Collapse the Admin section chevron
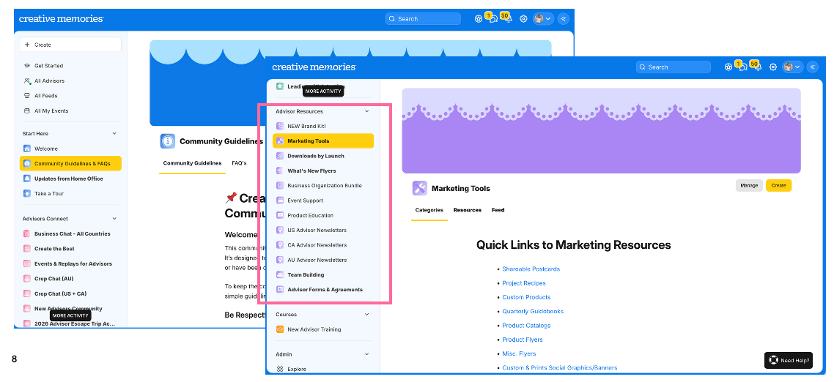This screenshot has width=834, height=382. tap(366, 354)
